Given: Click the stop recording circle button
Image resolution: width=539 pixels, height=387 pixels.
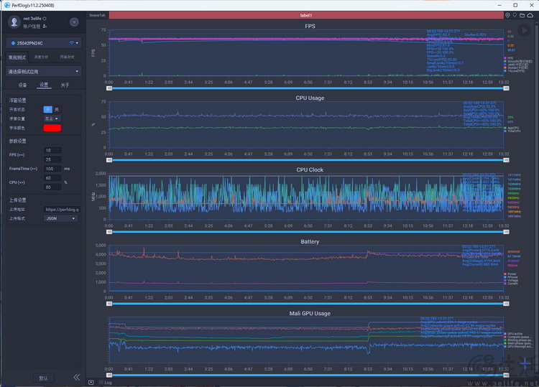Looking at the screenshot, I should (x=74, y=22).
